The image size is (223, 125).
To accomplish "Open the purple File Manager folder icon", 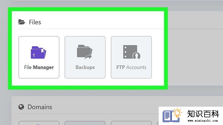I will tap(38, 52).
